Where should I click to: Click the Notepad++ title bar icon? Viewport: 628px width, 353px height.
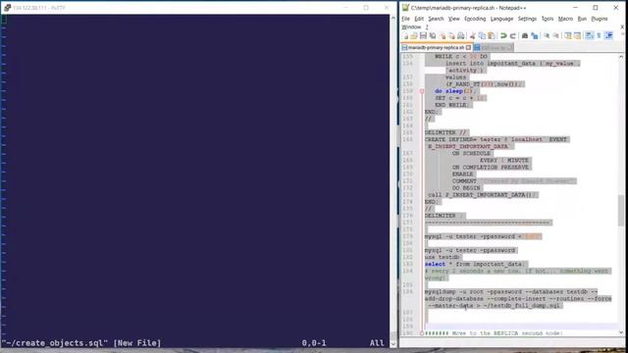coord(405,8)
